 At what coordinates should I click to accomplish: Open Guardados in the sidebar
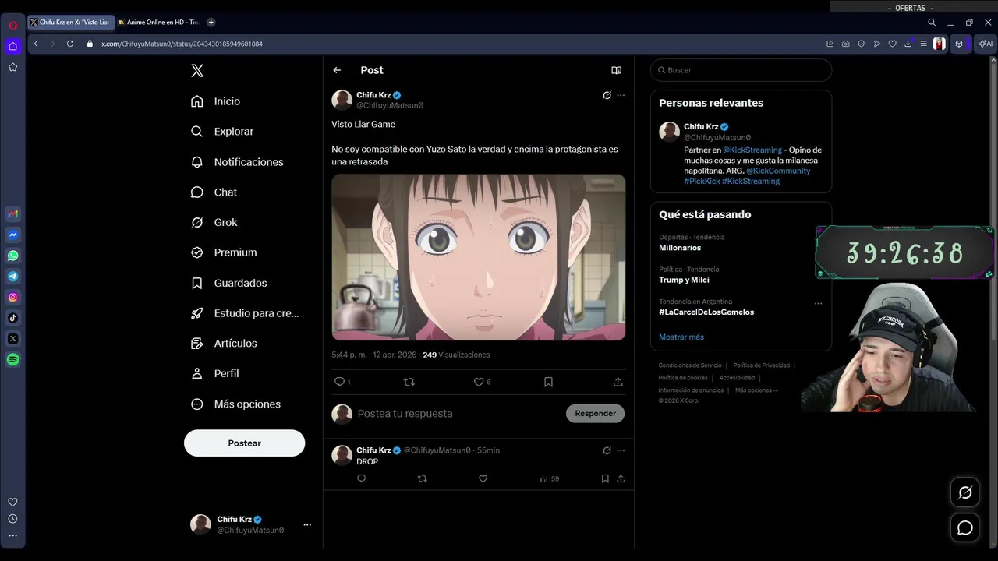point(229,283)
